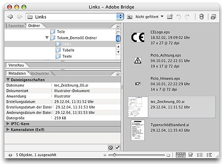Go forward with the right arrow
222x164 pixels.
20,17
